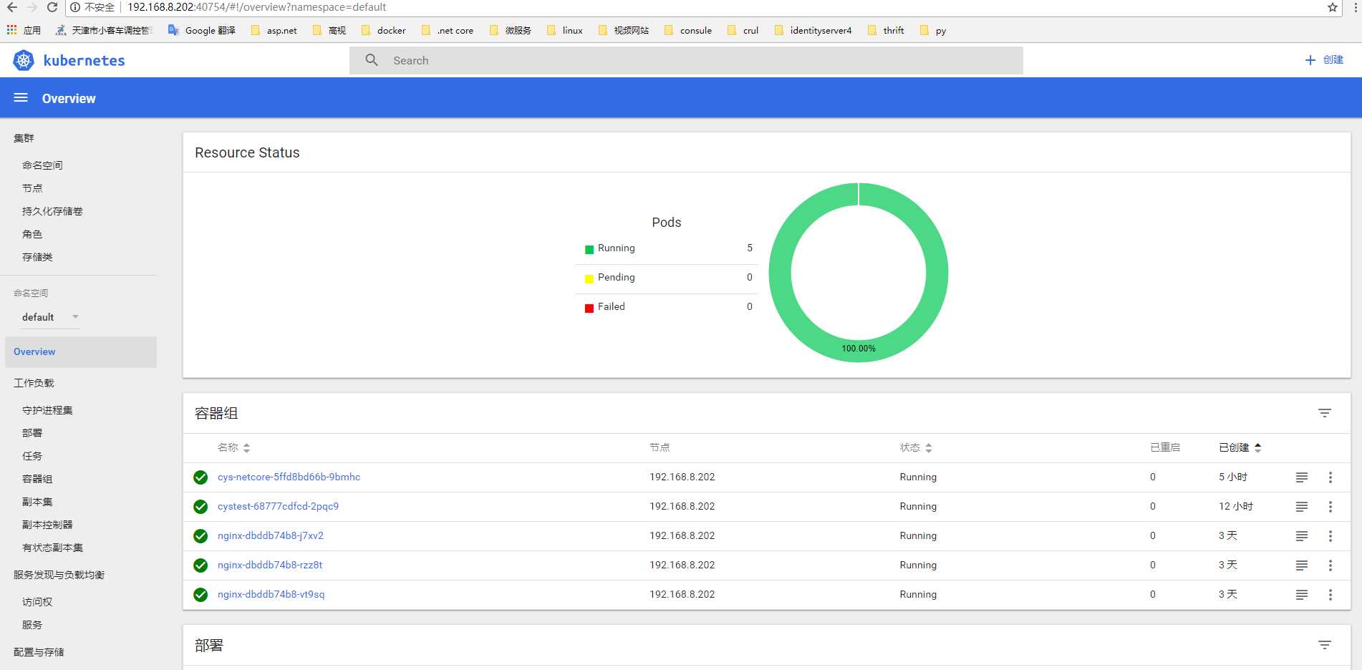1362x670 pixels.
Task: View logs for nginx-dbddb74b8-vt9sq pod
Action: (1301, 595)
